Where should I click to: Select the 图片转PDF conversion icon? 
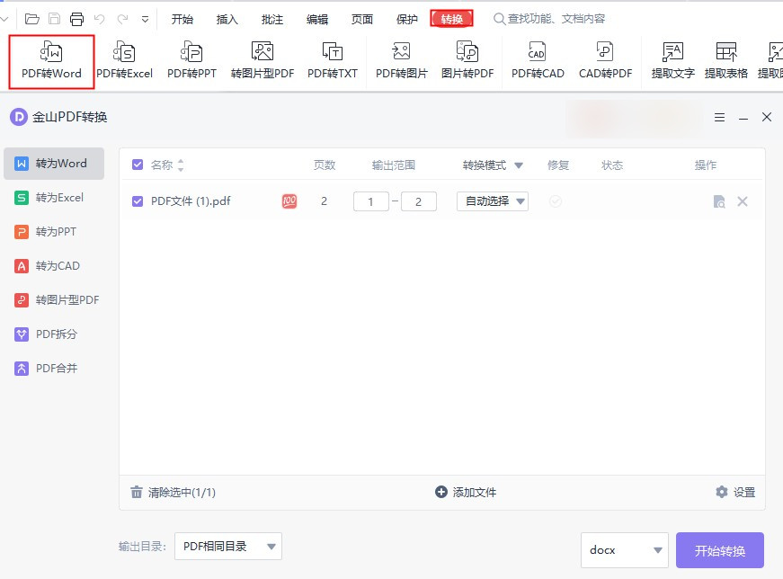[x=469, y=58]
